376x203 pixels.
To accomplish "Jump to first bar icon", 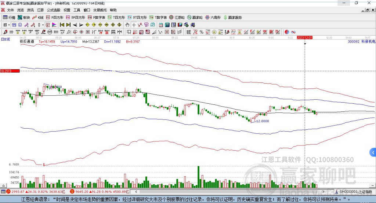I will tap(62, 25).
